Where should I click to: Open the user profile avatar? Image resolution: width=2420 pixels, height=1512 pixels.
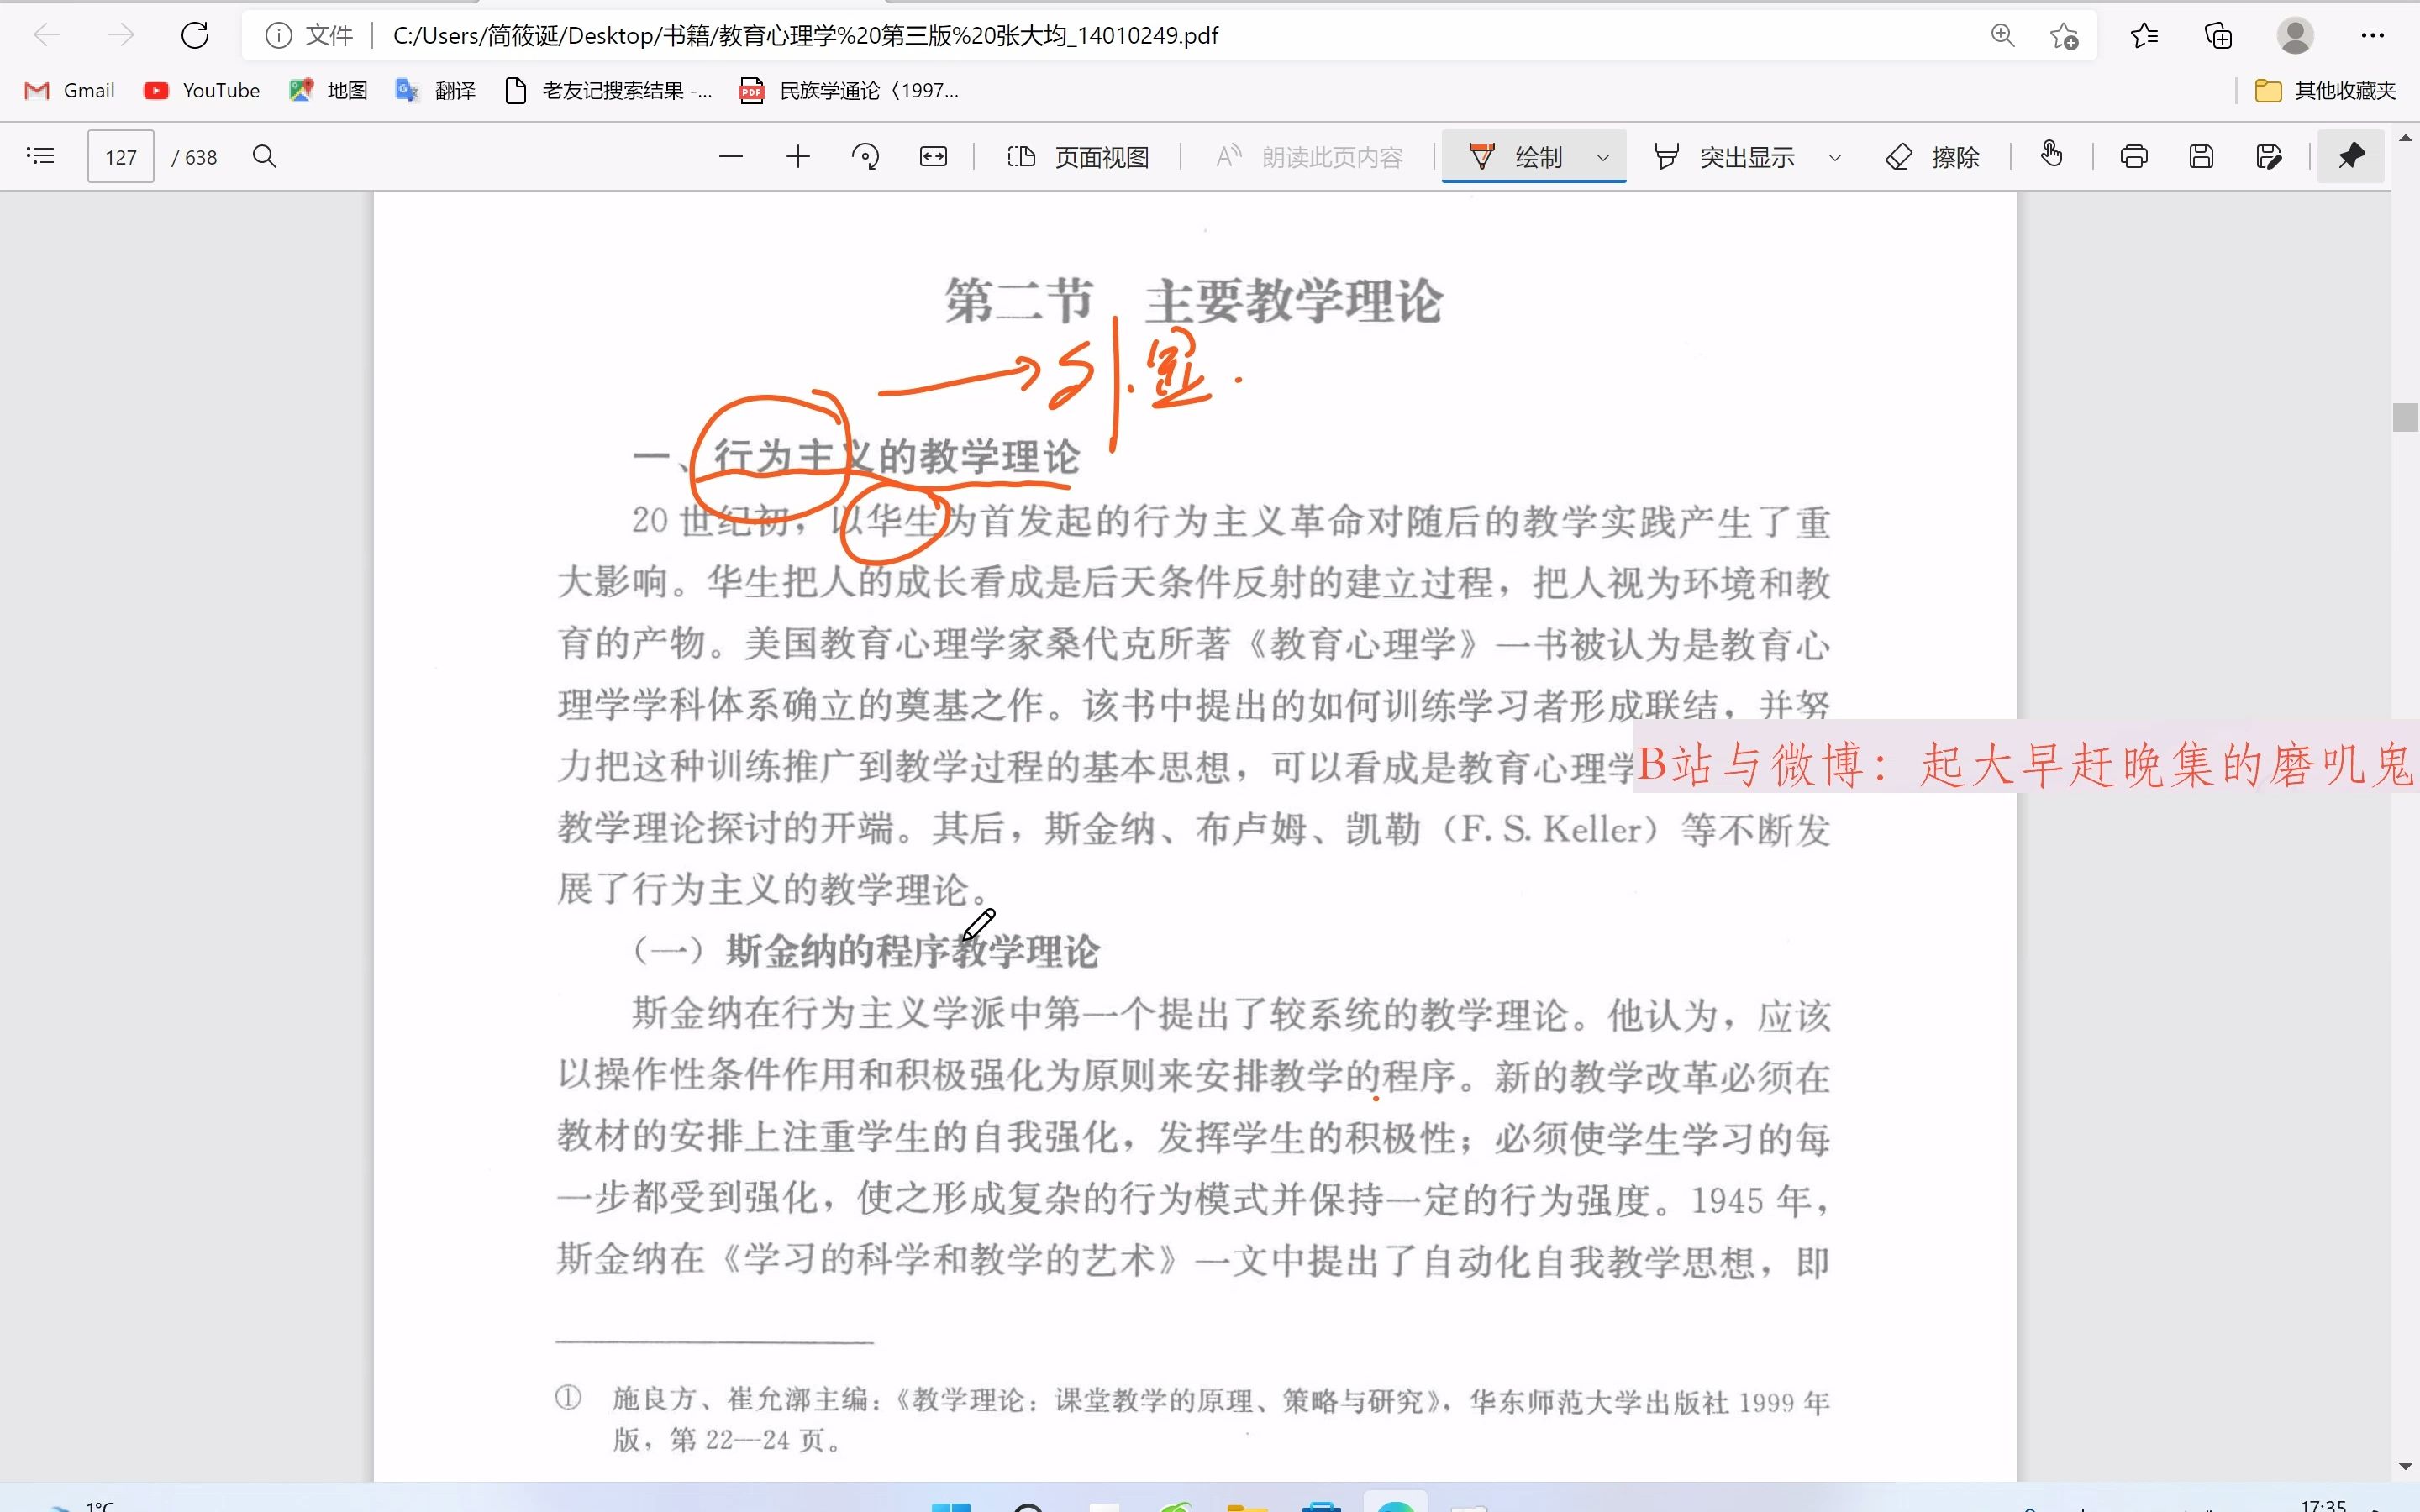click(x=2295, y=36)
